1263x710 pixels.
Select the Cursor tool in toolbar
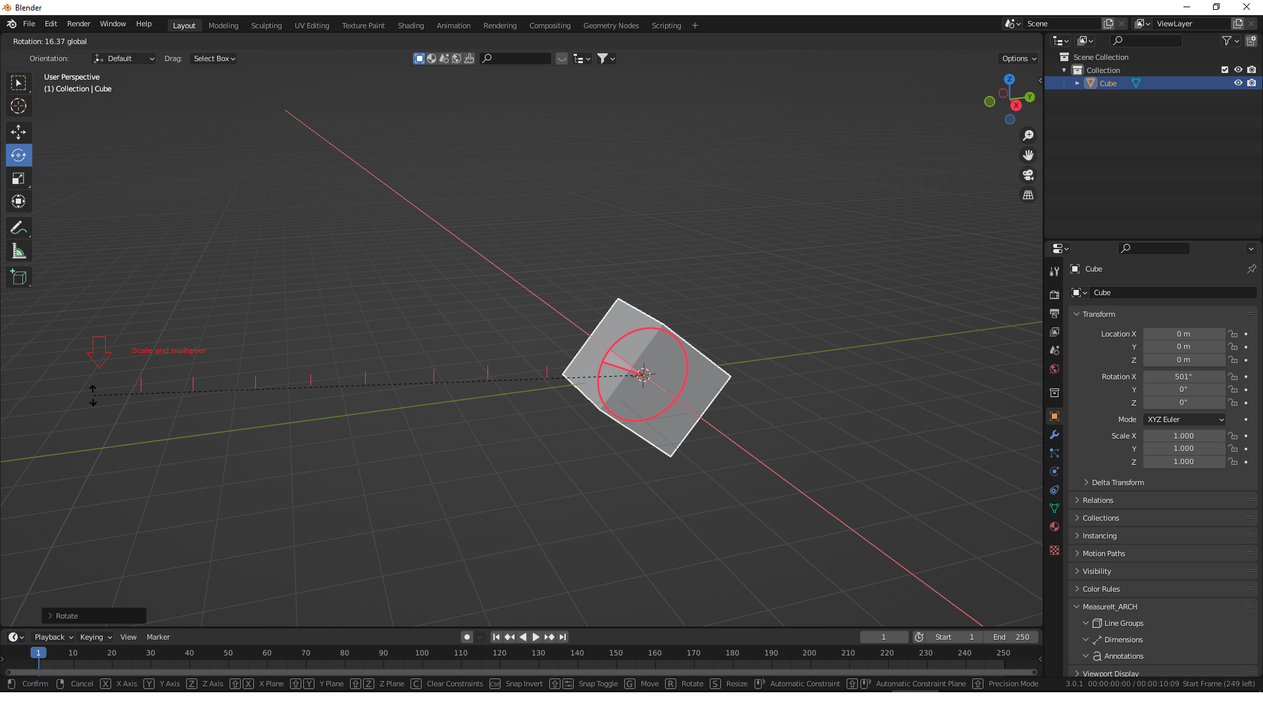[18, 106]
